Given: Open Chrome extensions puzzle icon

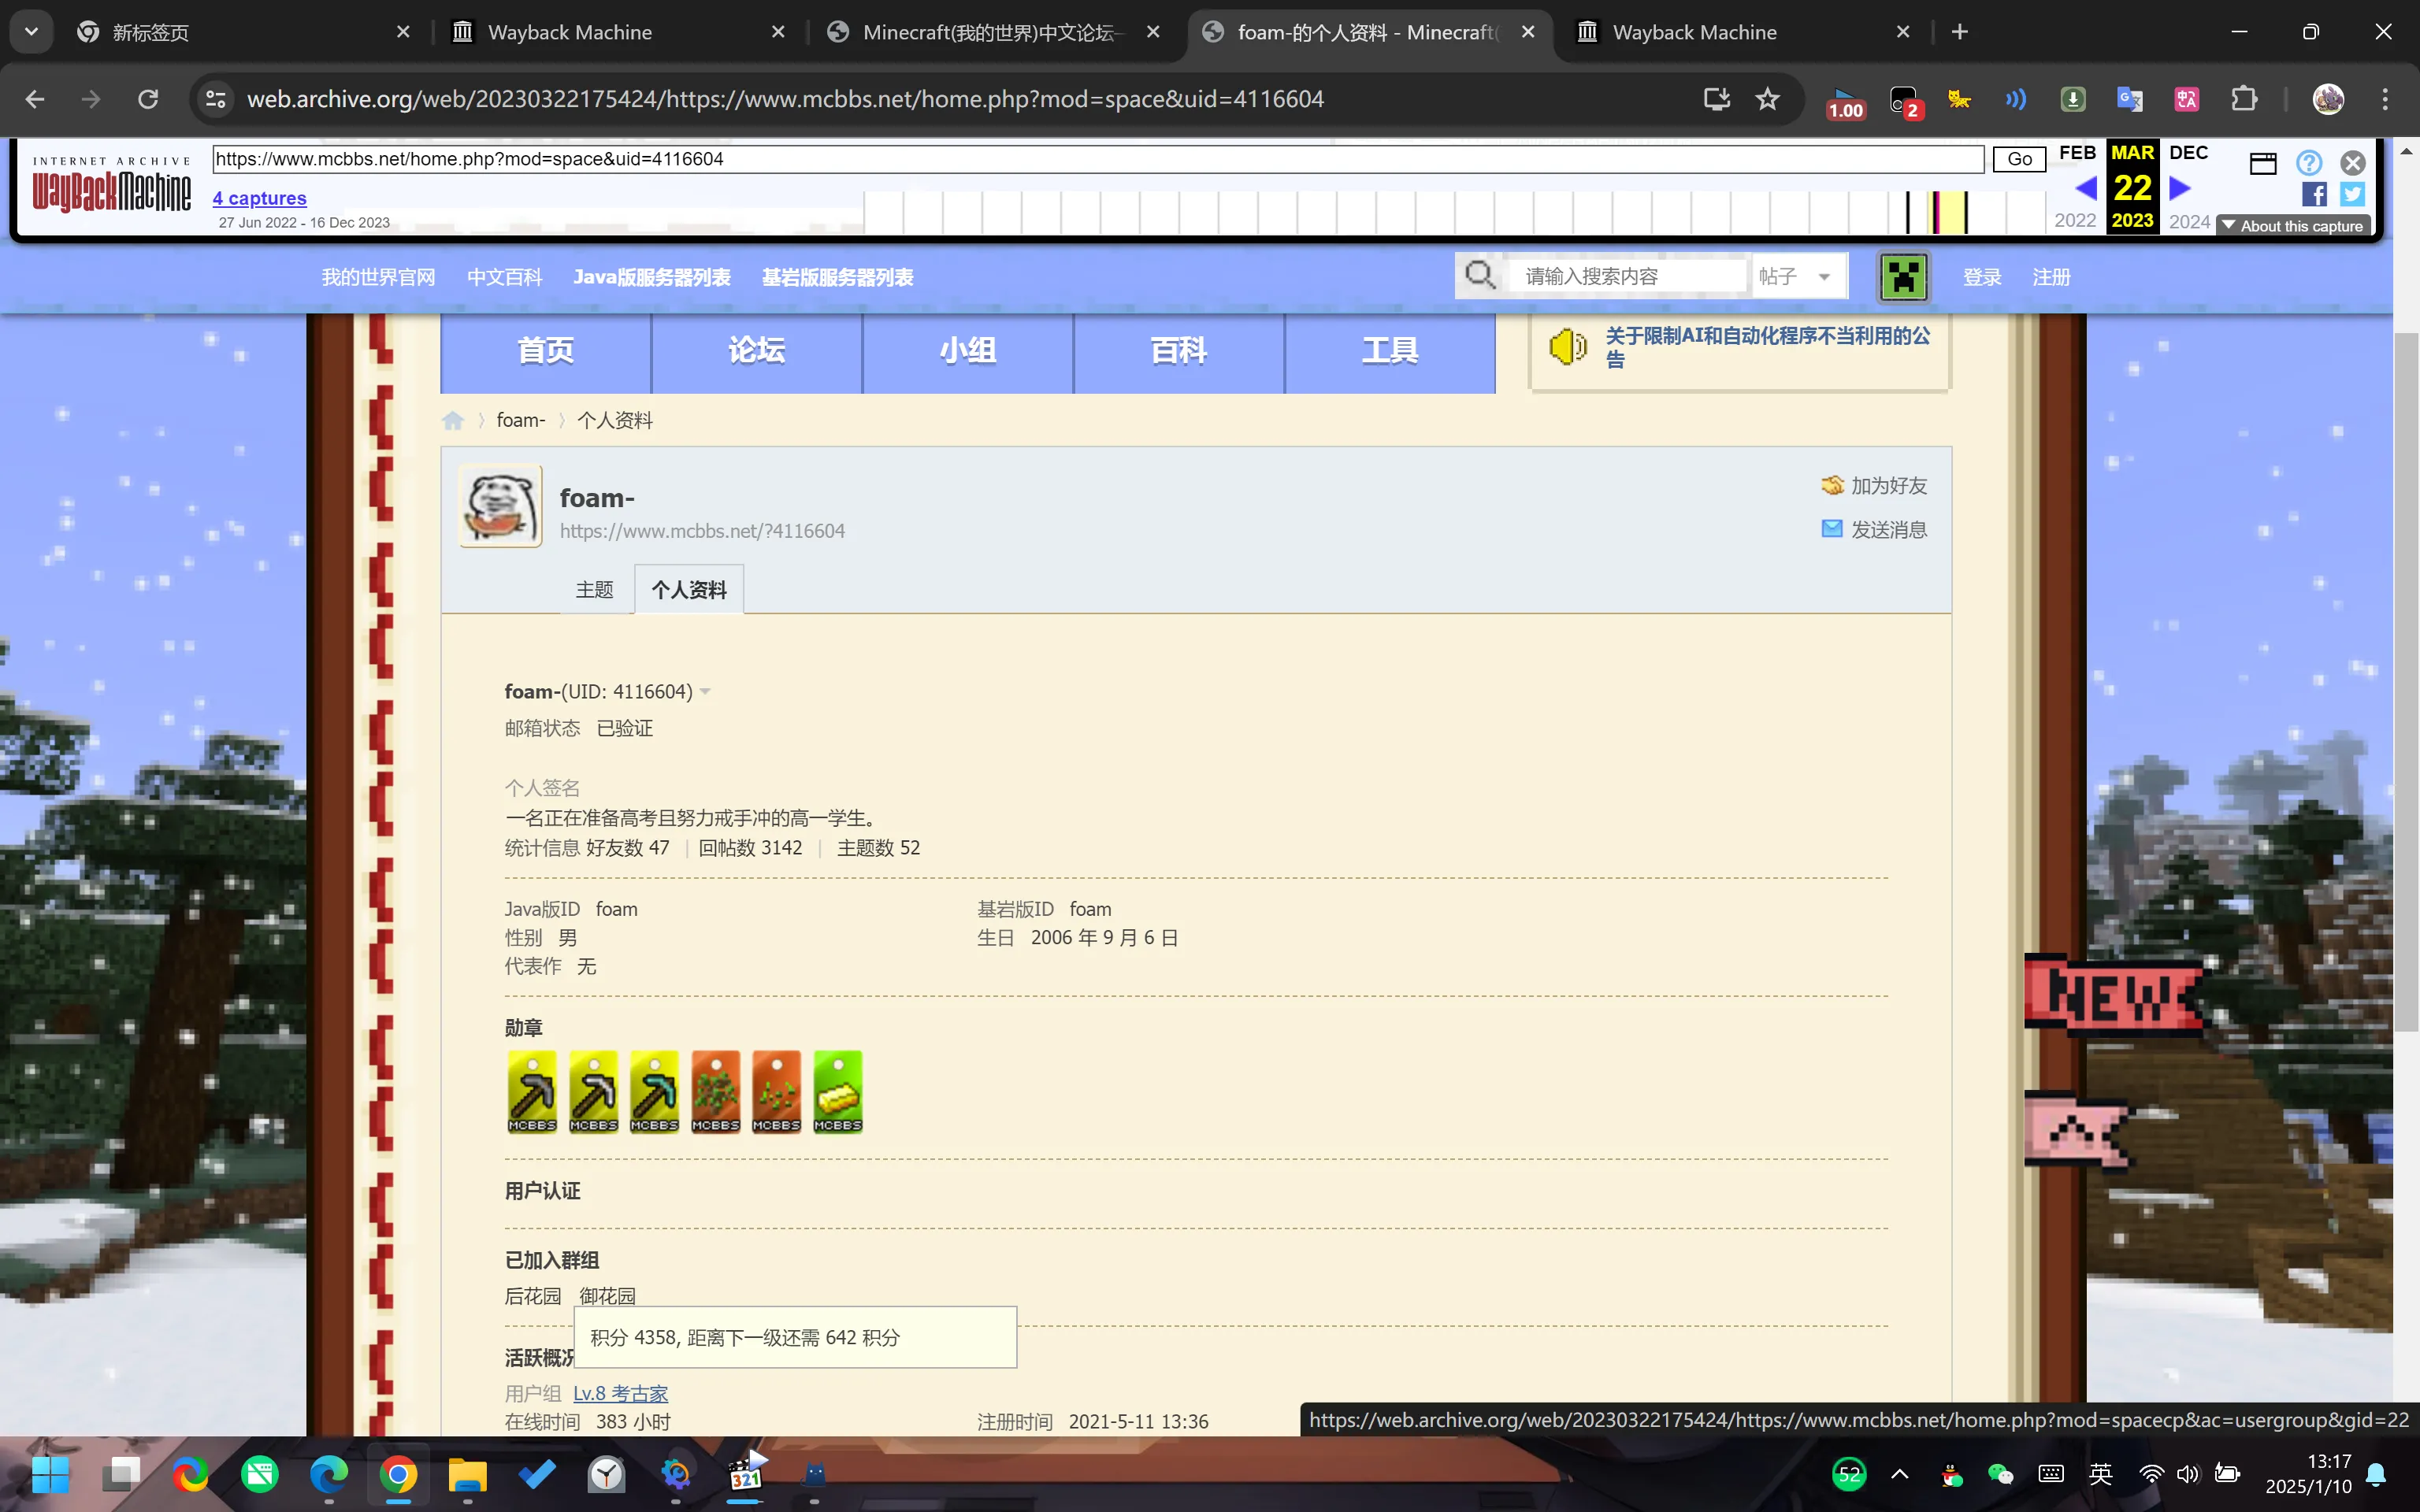Looking at the screenshot, I should [2244, 99].
